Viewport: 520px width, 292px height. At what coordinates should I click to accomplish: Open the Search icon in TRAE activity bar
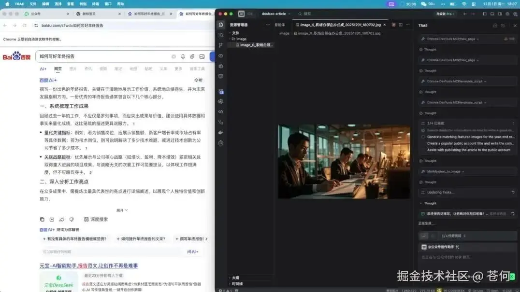point(221,35)
